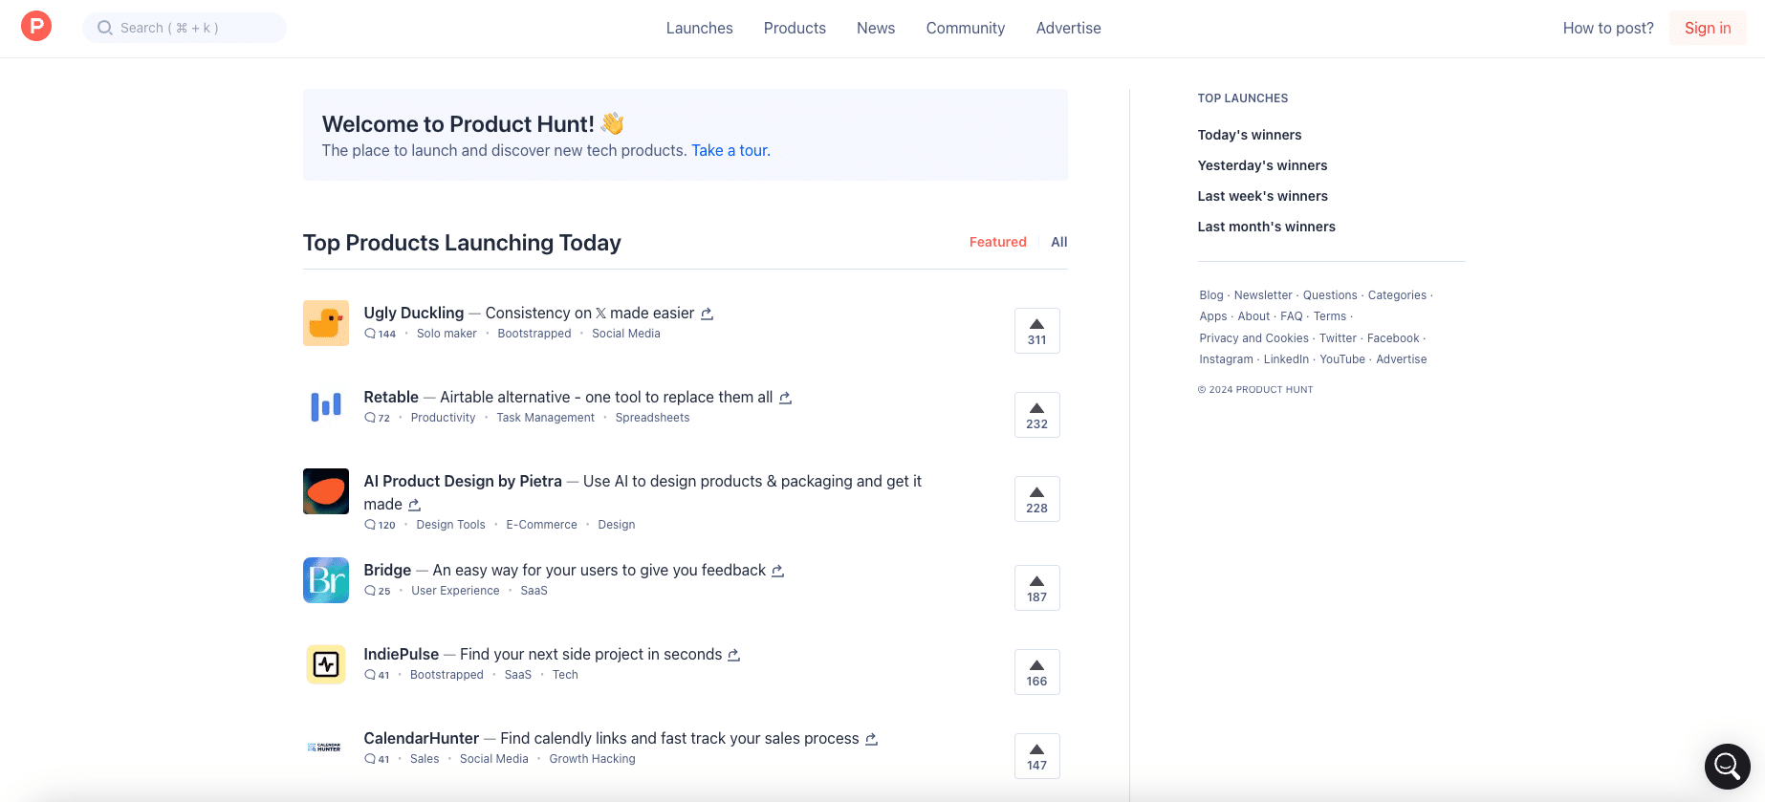
Task: Click the Product Hunt logo
Action: tap(36, 26)
